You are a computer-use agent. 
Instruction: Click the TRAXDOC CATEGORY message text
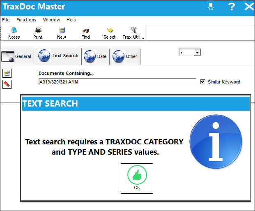pyautogui.click(x=145, y=142)
